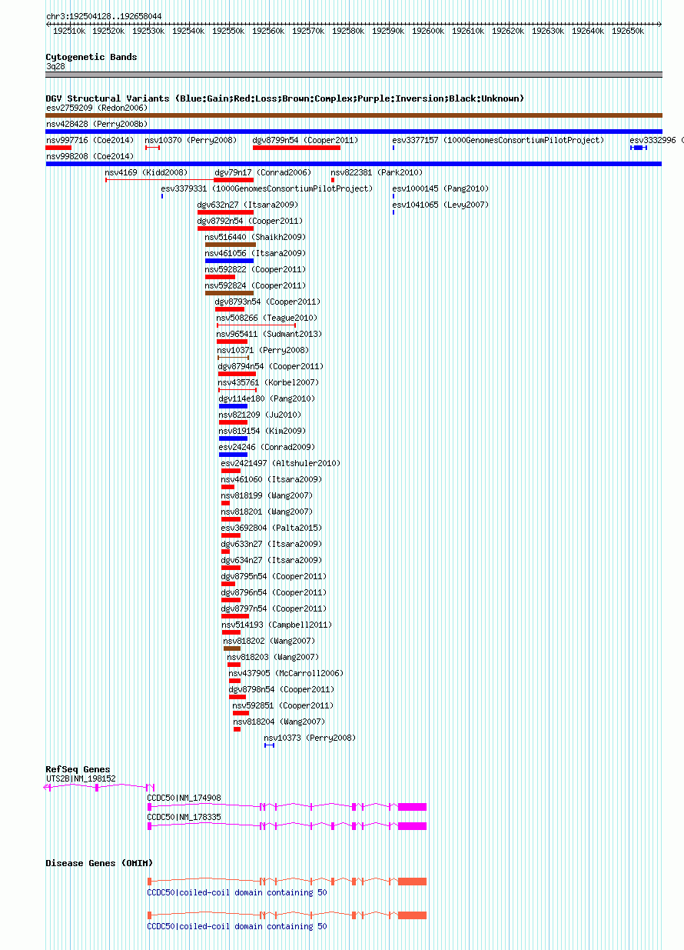The height and width of the screenshot is (950, 684).
Task: Click nsv508266 (Teague2010) variant label
Action: click(x=267, y=318)
